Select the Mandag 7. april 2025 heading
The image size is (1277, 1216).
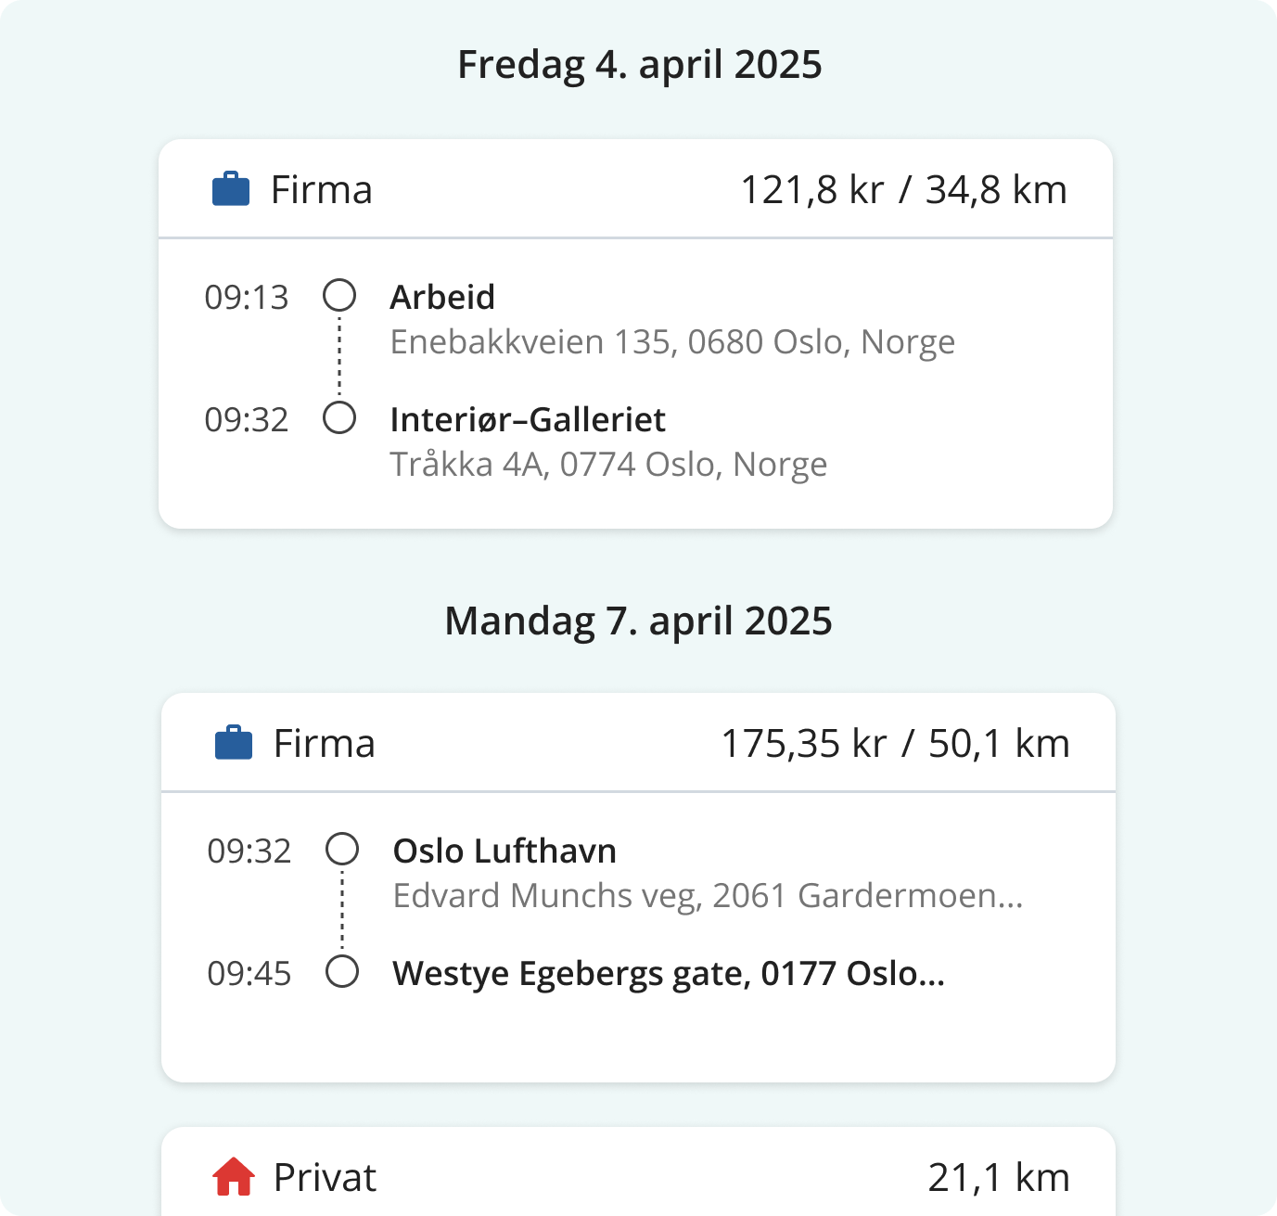point(638,621)
